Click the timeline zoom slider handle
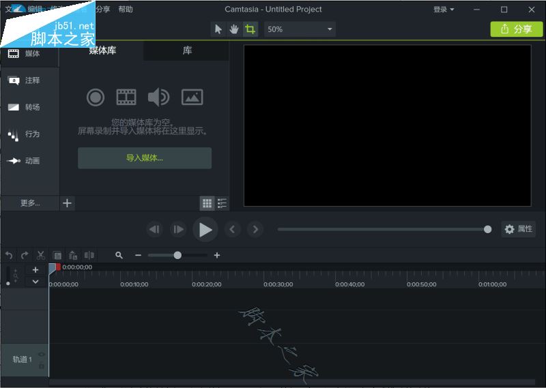Screen dimensions: 546x388 (177, 256)
